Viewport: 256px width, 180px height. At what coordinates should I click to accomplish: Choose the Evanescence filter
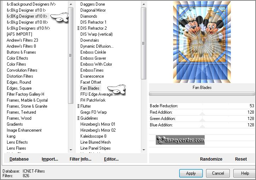pyautogui.click(x=92, y=76)
